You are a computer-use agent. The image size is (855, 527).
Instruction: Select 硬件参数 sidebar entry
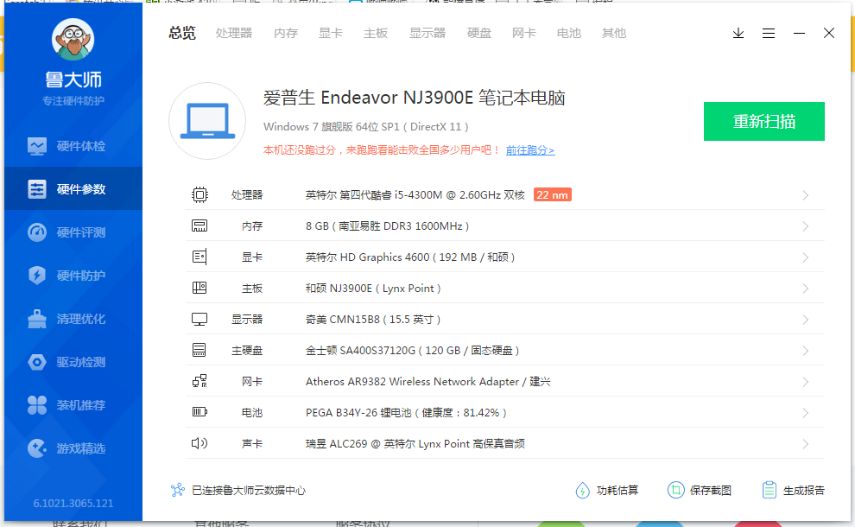73,188
